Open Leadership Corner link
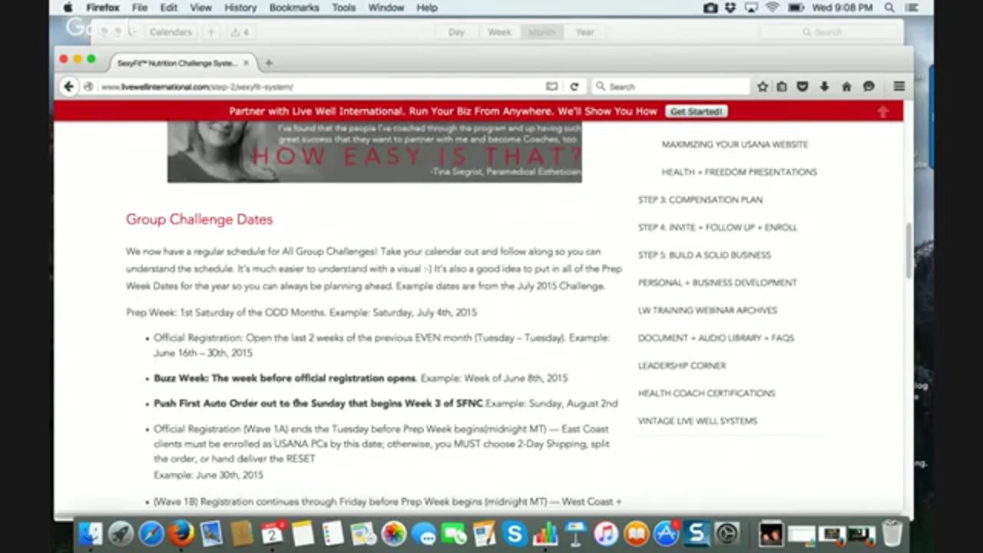This screenshot has height=553, width=983. 681,366
